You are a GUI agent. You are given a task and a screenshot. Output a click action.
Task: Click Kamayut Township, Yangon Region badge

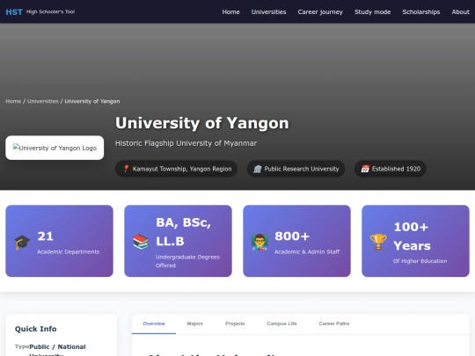click(176, 169)
